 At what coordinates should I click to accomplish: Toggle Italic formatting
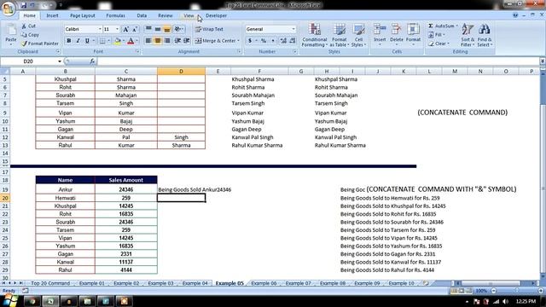[x=78, y=41]
